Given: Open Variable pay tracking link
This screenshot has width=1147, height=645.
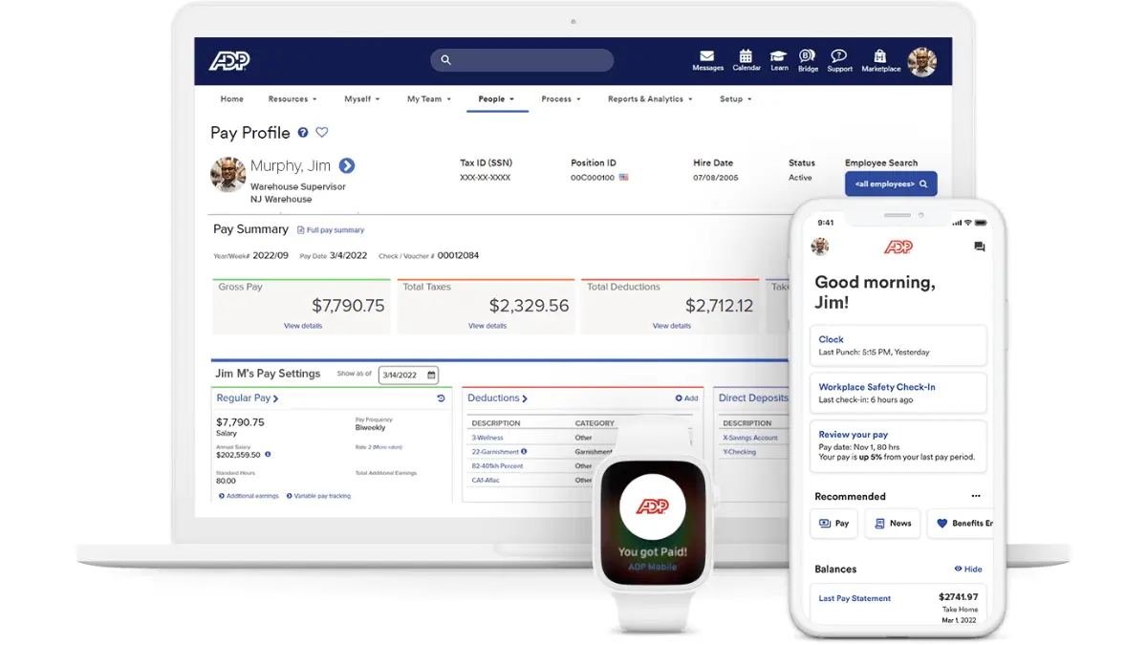Looking at the screenshot, I should [318, 496].
